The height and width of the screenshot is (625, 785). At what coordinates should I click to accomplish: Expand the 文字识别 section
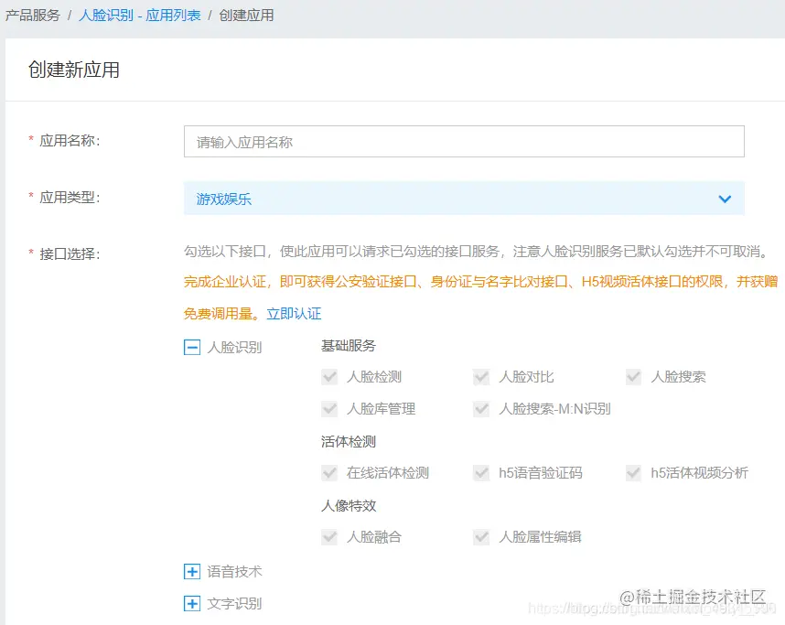click(192, 603)
